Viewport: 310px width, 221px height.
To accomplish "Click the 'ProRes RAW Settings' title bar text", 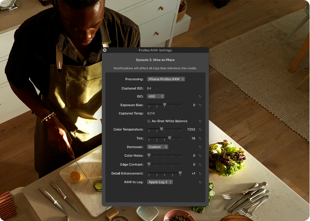I will 155,51.
